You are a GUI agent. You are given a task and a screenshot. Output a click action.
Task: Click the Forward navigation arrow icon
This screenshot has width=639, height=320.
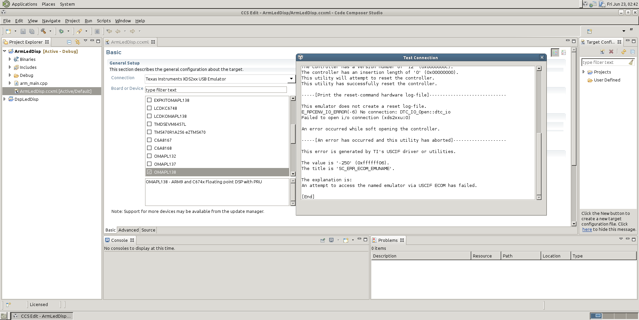[132, 31]
